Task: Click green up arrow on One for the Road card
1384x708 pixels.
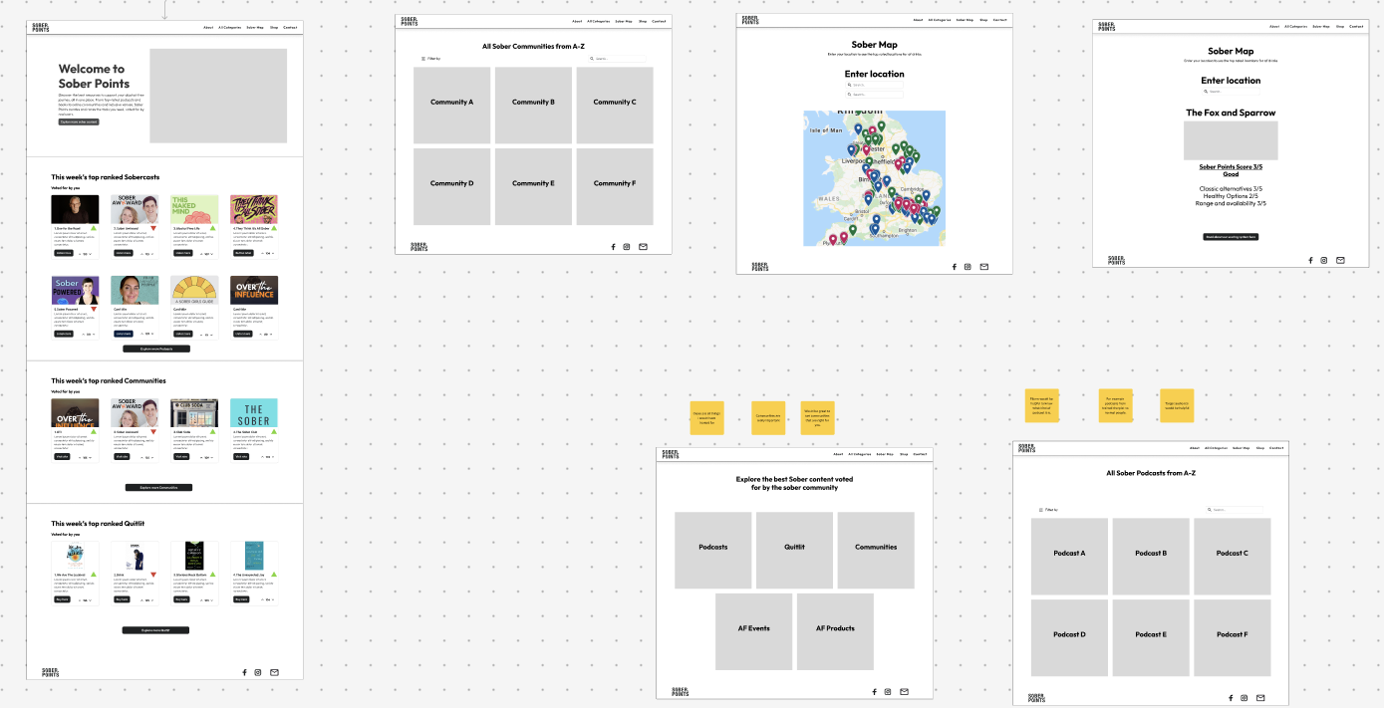Action: [94, 228]
